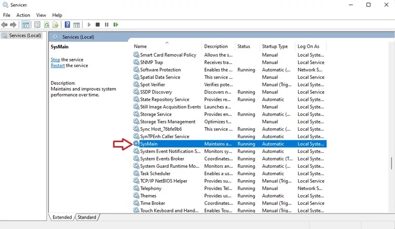Switch to the Standard tab
This screenshot has height=229, width=395.
[x=87, y=217]
